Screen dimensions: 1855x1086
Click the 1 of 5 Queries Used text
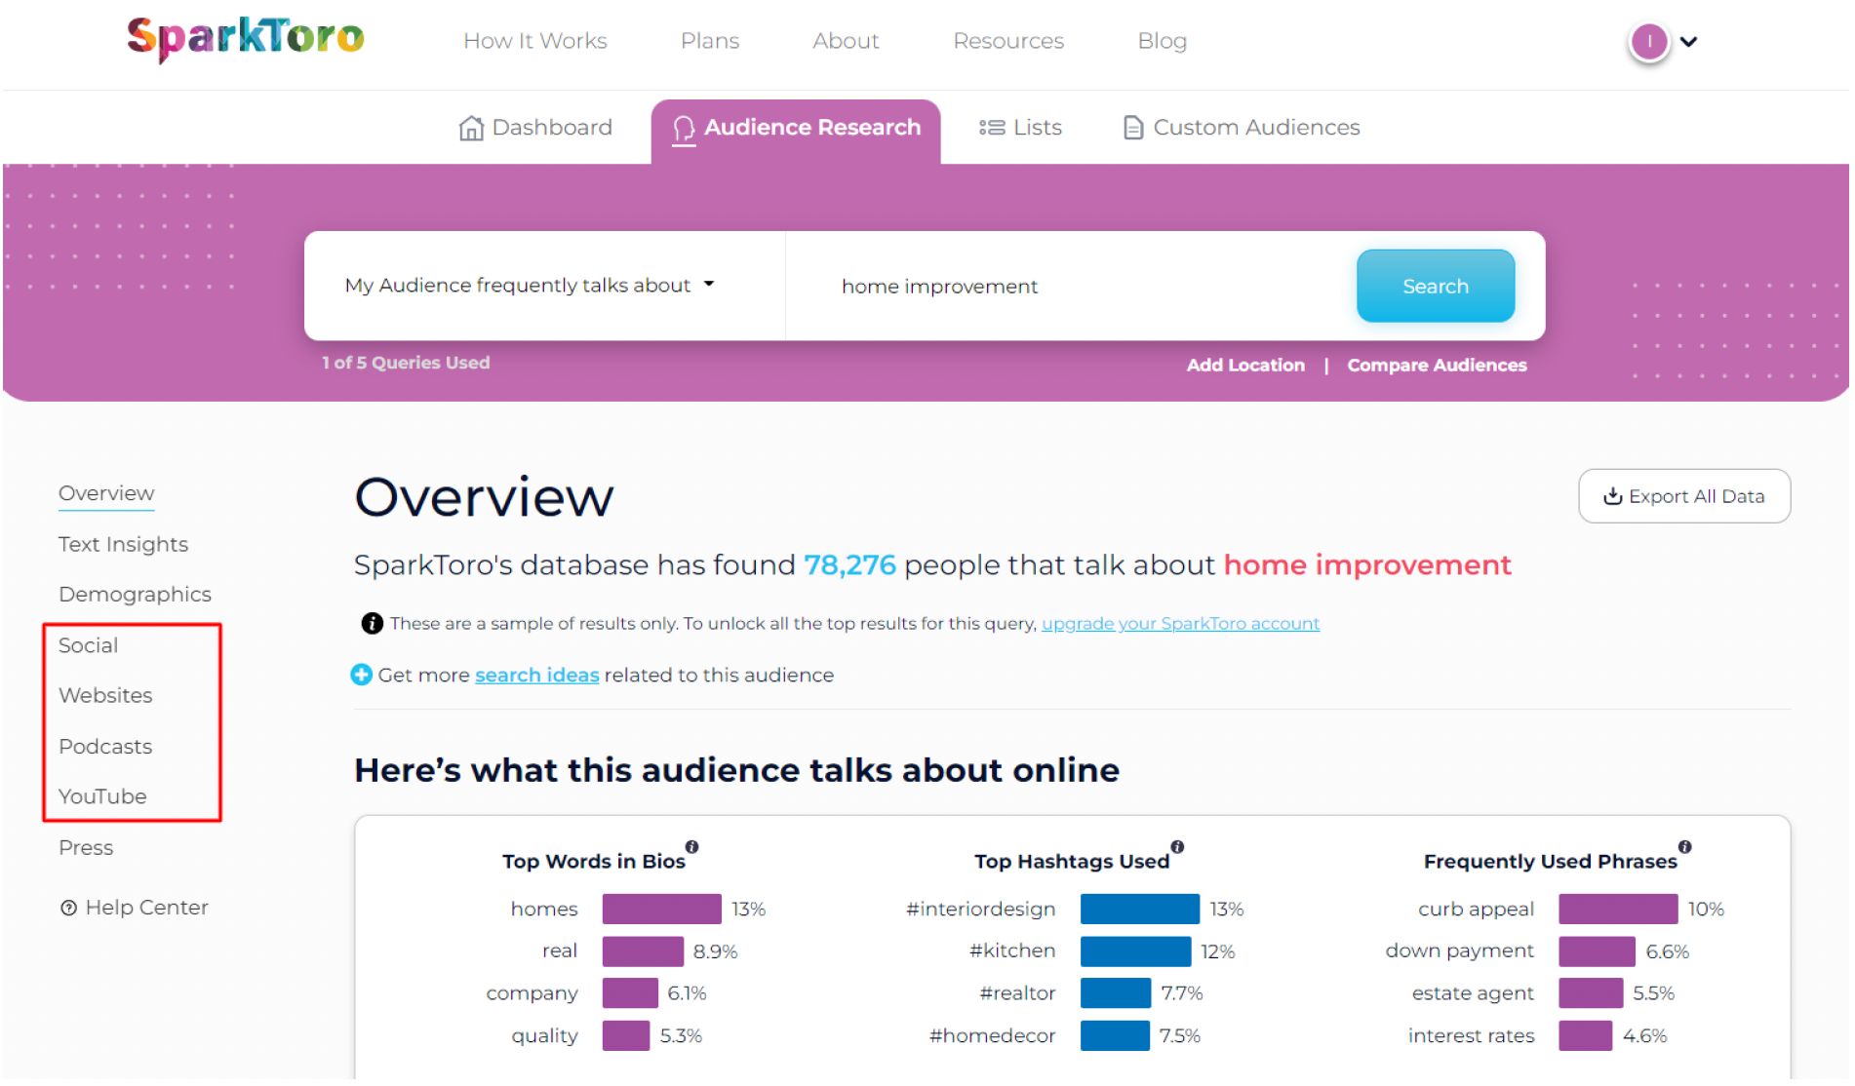(406, 364)
